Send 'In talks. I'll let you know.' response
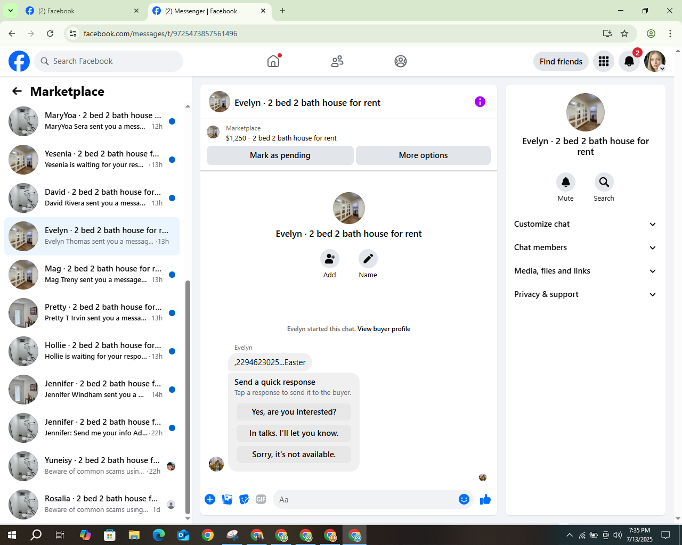682x545 pixels. click(x=294, y=433)
